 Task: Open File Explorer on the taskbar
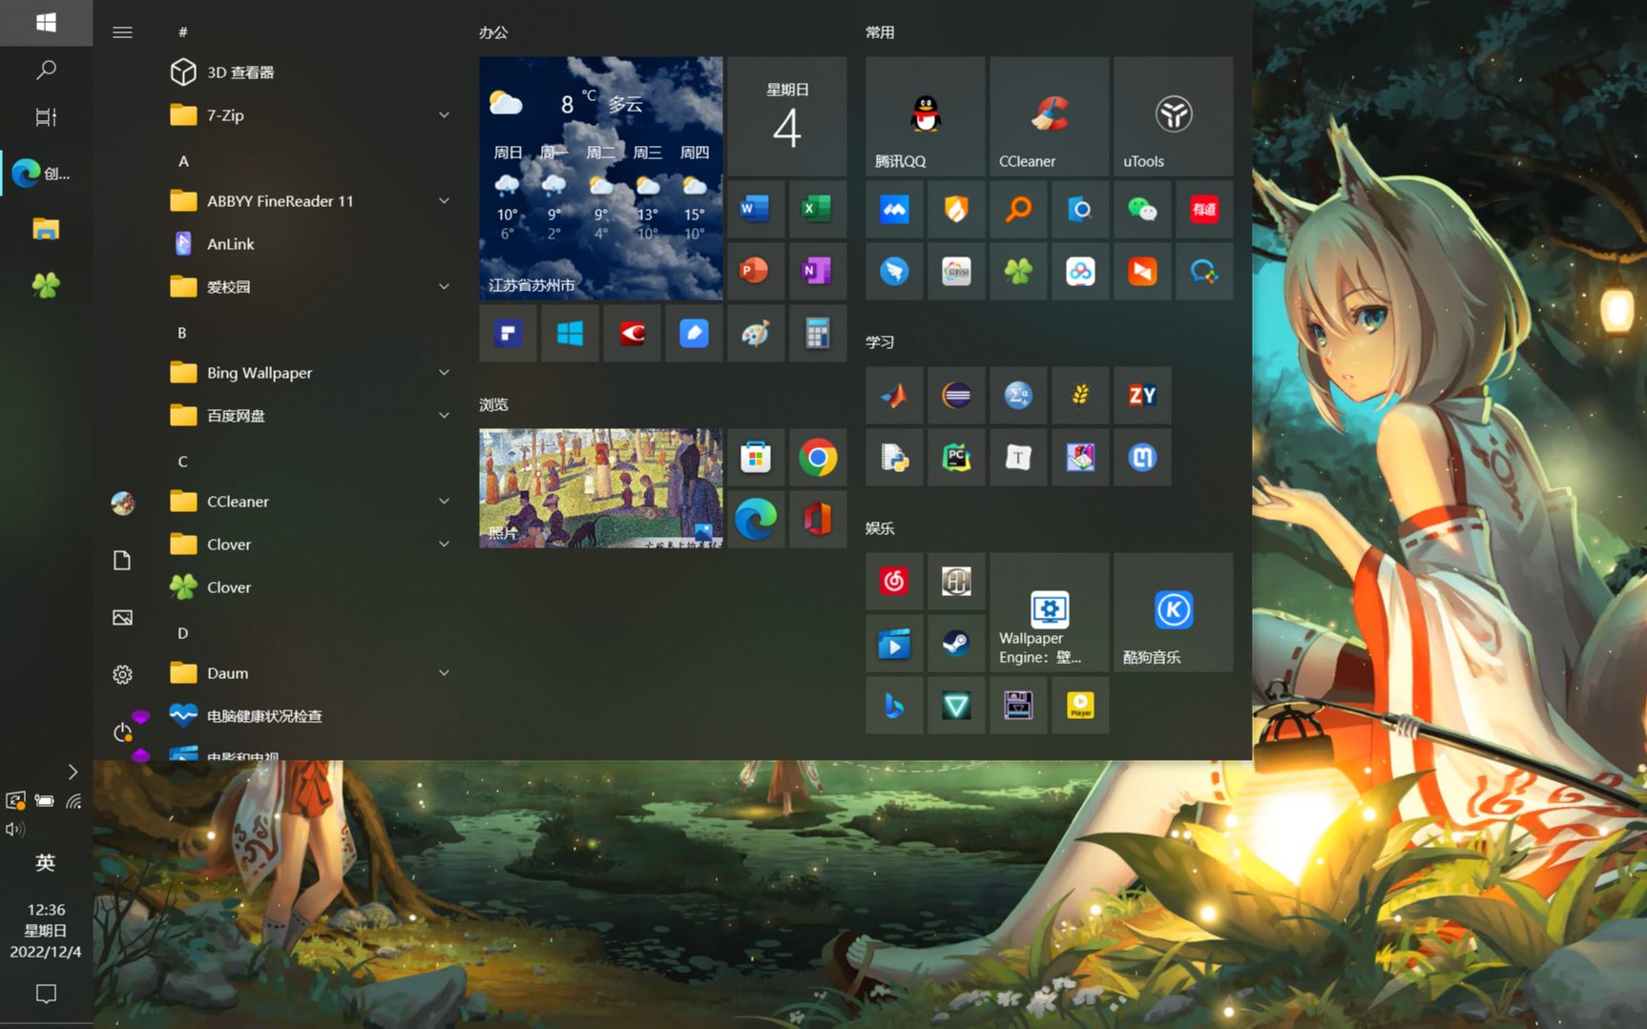pos(46,229)
